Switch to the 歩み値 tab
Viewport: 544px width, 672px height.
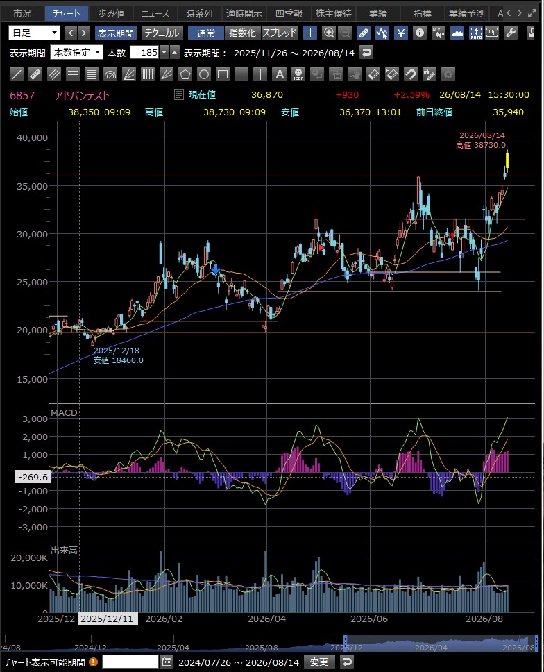pyautogui.click(x=111, y=13)
